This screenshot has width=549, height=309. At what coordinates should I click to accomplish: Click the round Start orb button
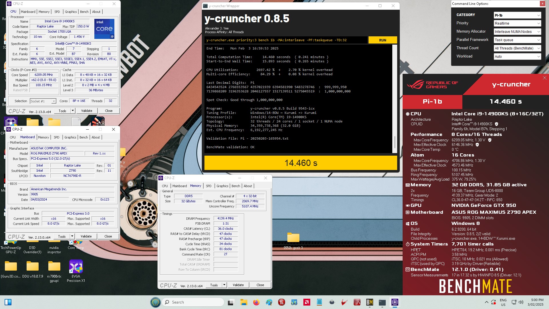[156, 302]
